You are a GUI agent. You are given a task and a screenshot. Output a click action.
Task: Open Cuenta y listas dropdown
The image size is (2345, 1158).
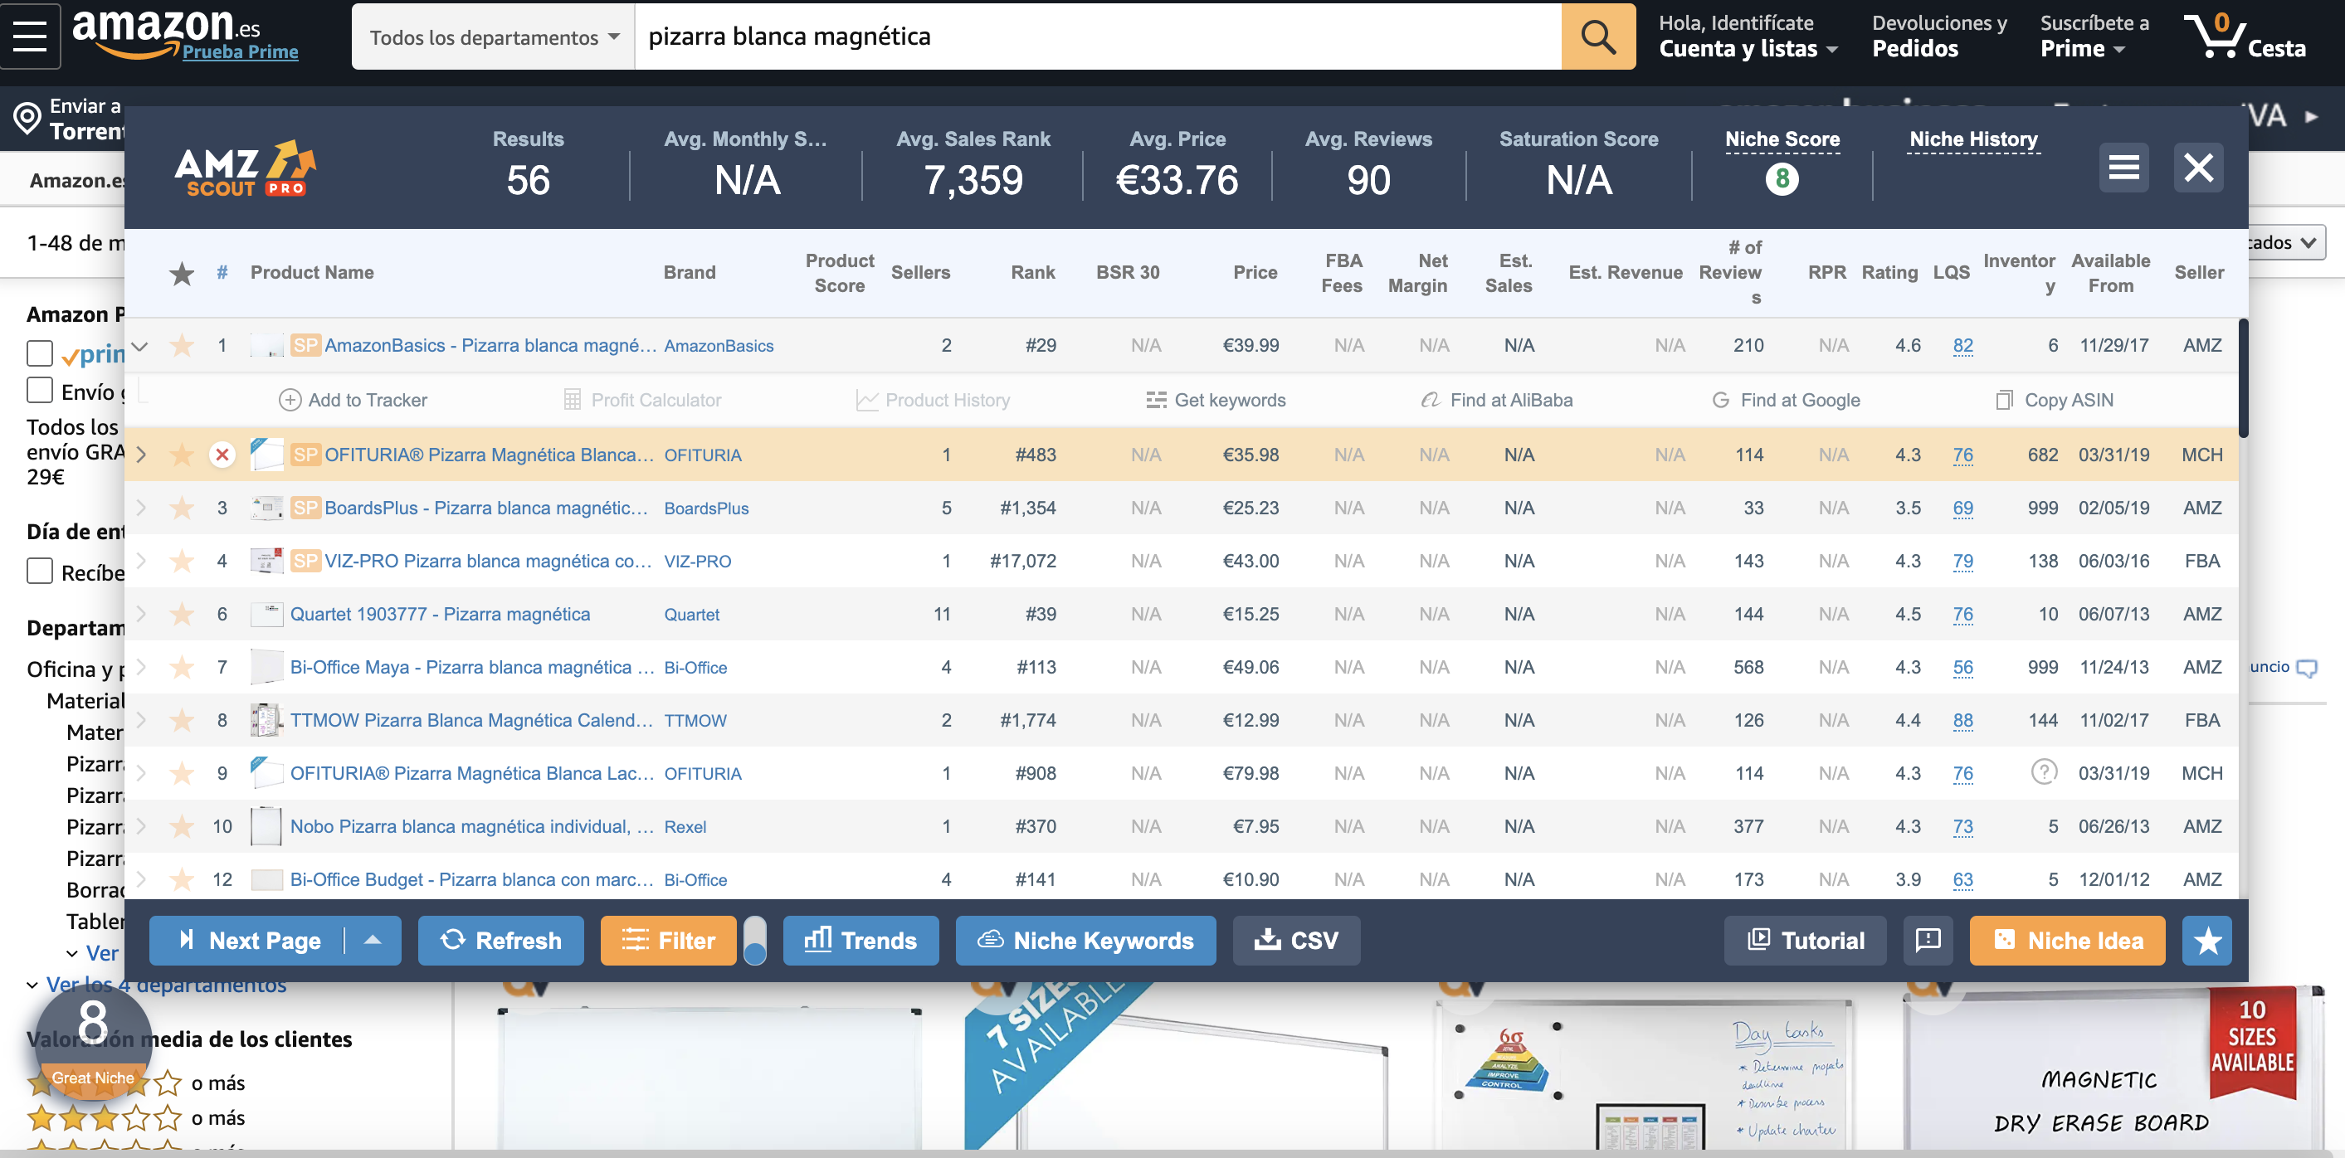point(1748,36)
